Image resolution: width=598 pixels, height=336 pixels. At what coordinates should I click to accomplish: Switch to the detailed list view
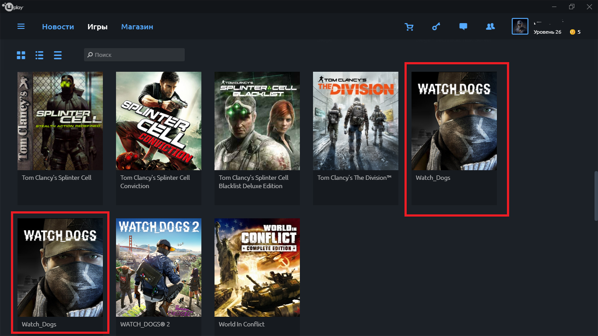tap(39, 55)
